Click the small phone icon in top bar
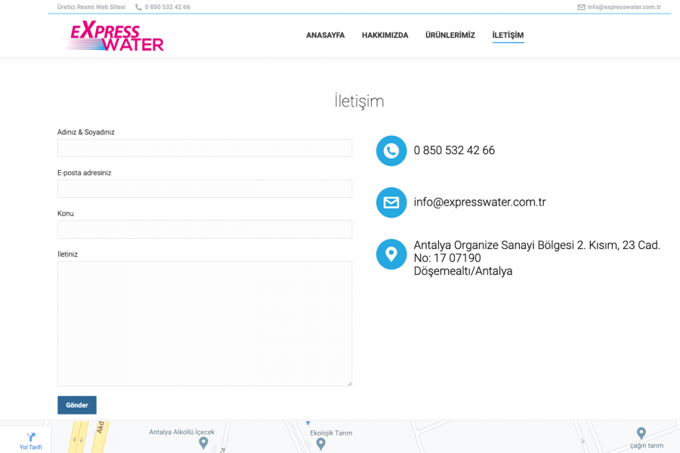This screenshot has width=680, height=453. click(x=138, y=7)
